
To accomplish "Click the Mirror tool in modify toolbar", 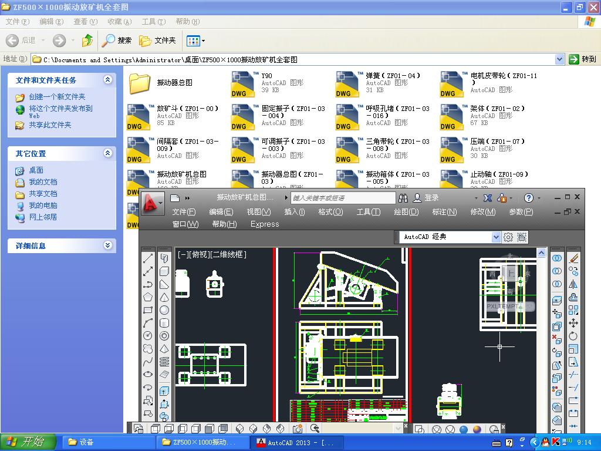I will [x=573, y=284].
